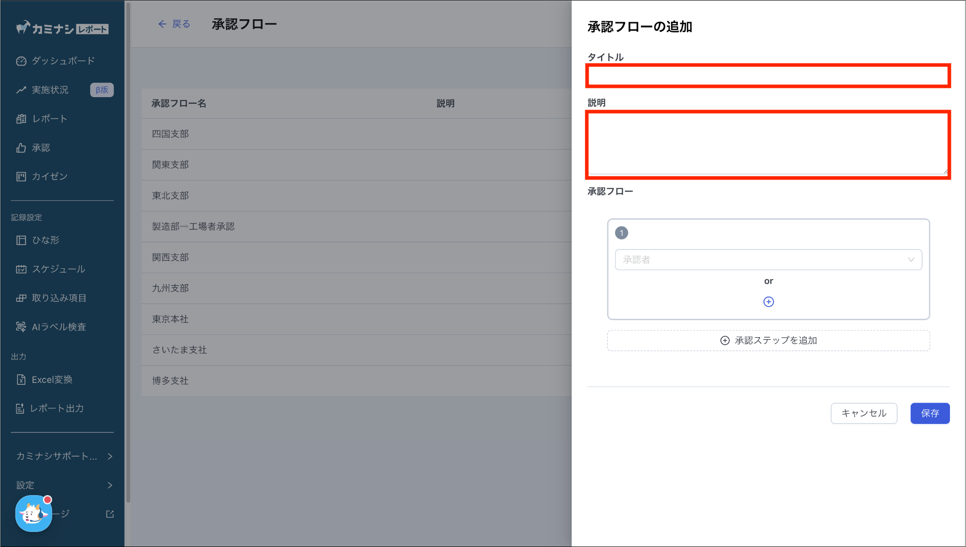Open ひな形 templates menu item

45,240
